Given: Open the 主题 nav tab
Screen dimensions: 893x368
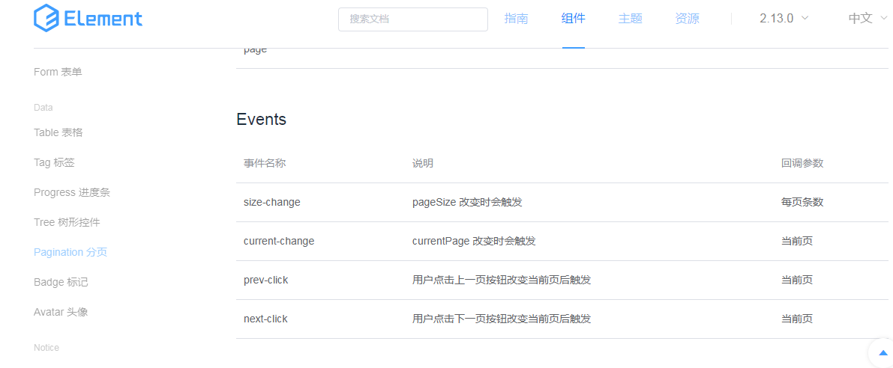Looking at the screenshot, I should [x=630, y=18].
